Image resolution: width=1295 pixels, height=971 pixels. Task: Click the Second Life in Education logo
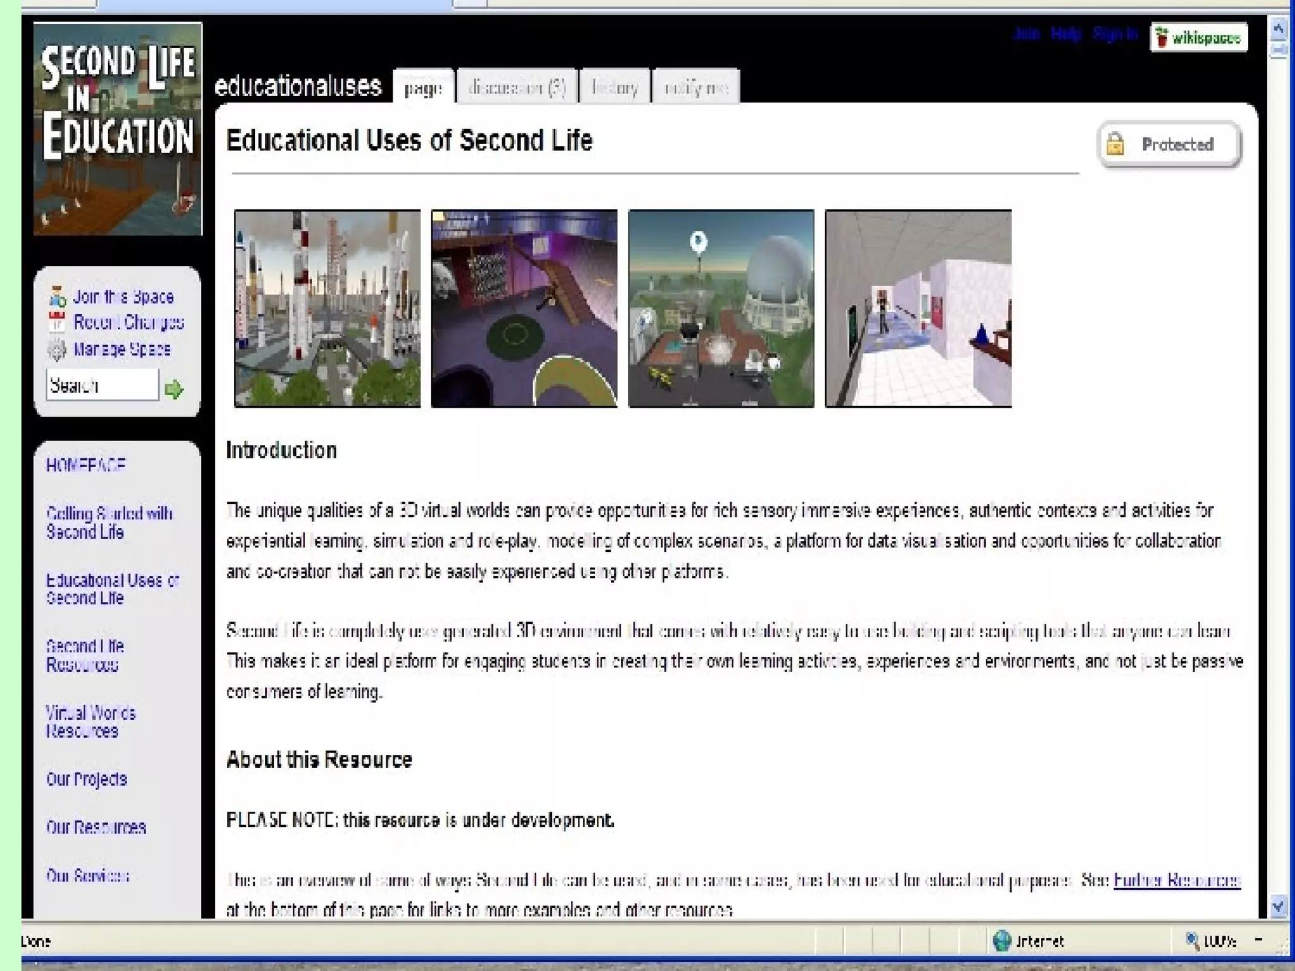click(118, 129)
